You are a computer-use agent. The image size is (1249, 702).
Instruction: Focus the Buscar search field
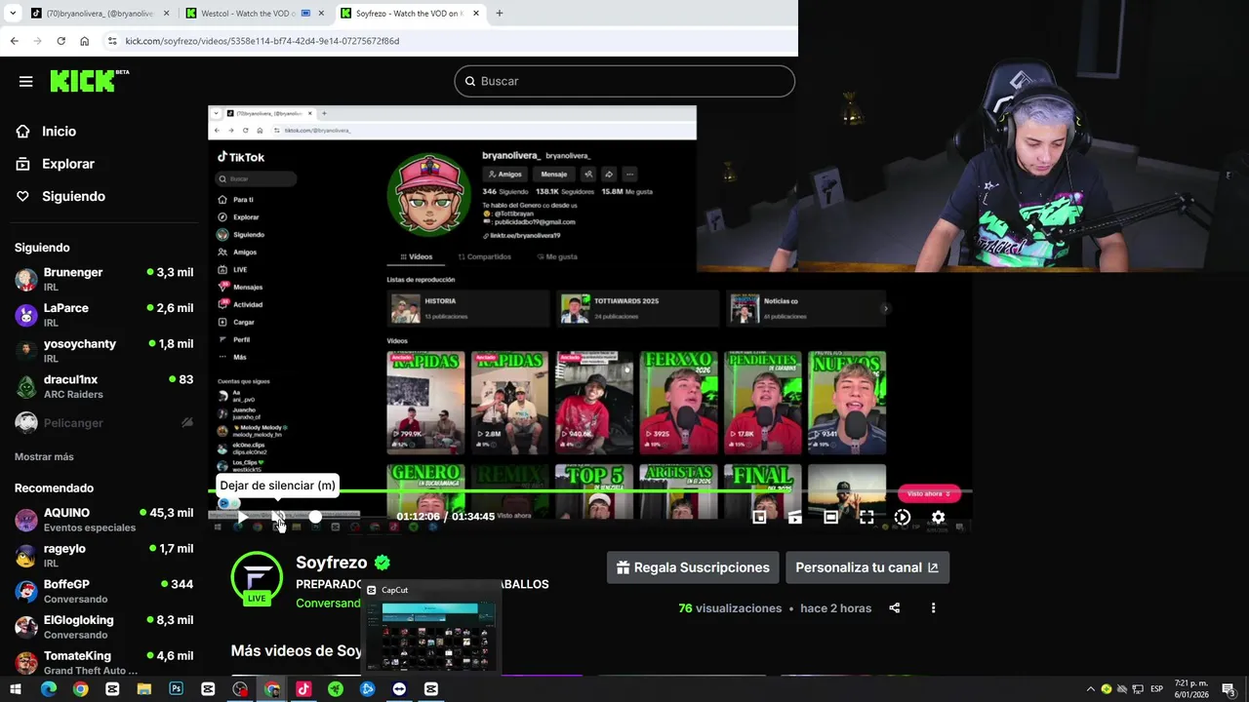coord(624,81)
